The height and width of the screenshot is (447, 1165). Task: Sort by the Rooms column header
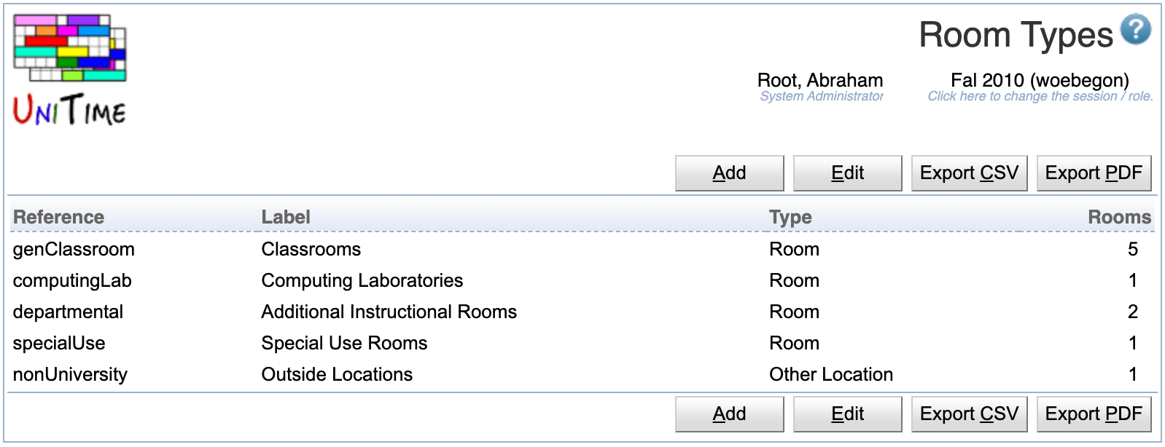click(x=1118, y=217)
